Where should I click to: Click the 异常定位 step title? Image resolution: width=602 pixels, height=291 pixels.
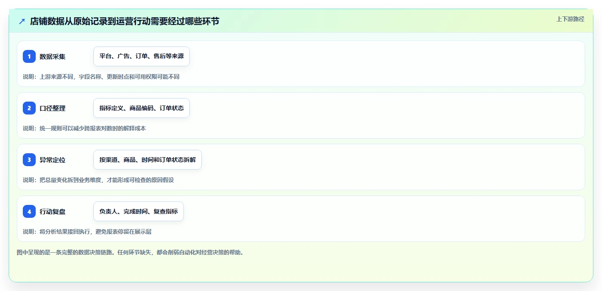52,160
